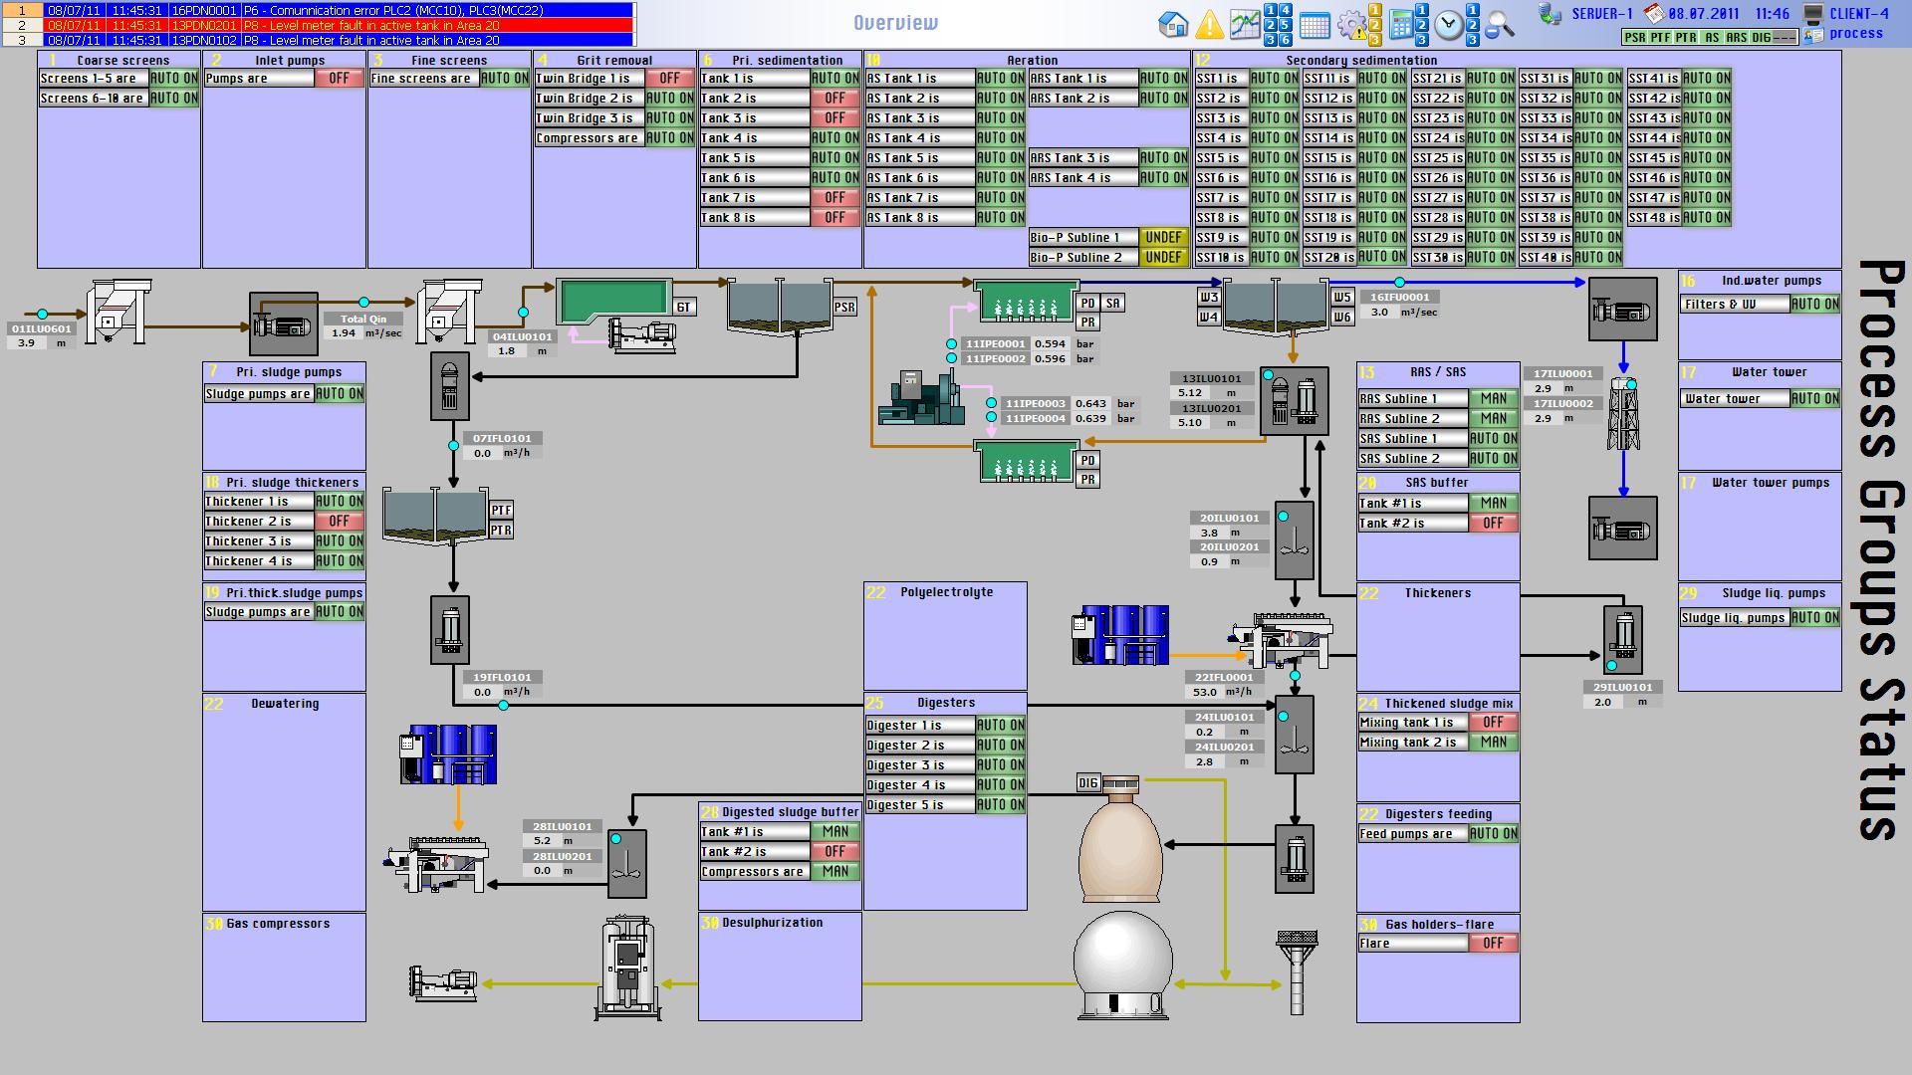
Task: Click the PD button beside upper aeration tank
Action: (x=1087, y=304)
